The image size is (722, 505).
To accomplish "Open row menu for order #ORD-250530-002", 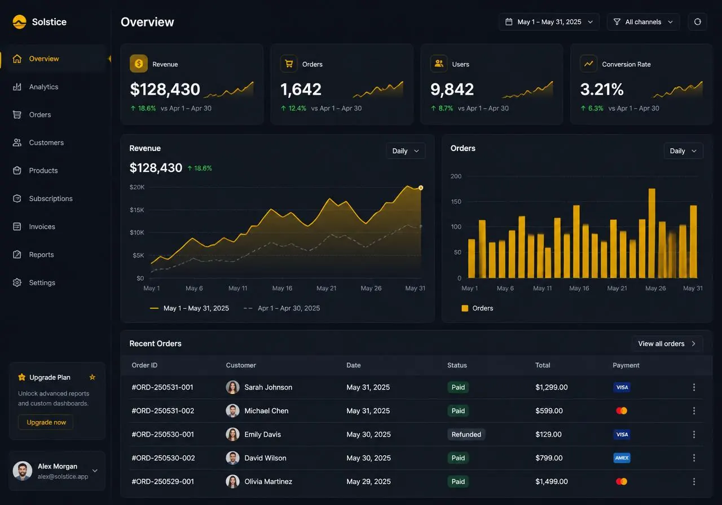I will pos(694,458).
